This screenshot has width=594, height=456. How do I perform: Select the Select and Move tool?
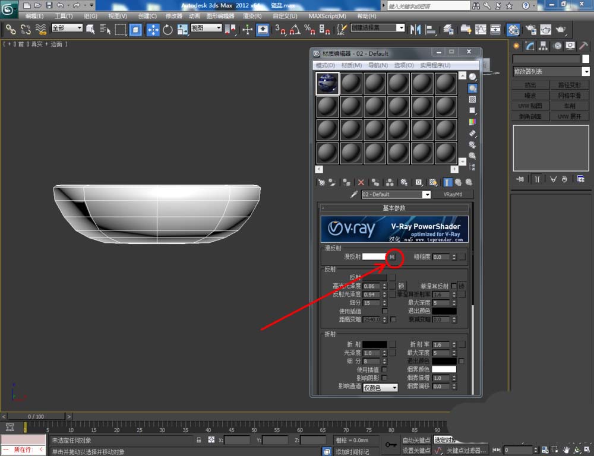[153, 30]
